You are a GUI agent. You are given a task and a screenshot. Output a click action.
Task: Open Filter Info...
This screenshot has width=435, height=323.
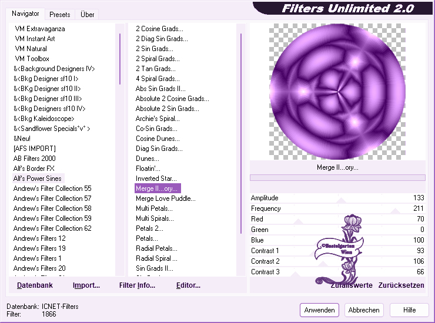(x=137, y=285)
